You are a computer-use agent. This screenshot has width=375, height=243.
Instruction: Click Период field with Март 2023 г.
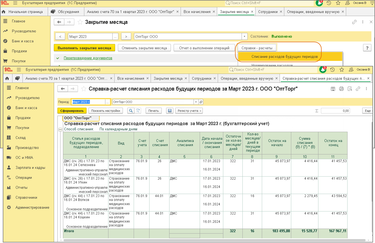pos(88,102)
